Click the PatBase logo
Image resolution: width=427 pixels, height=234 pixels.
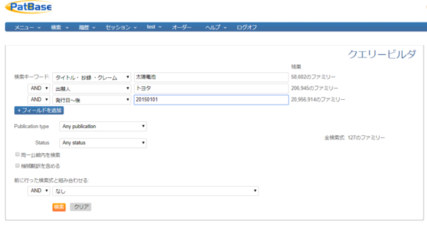point(29,7)
